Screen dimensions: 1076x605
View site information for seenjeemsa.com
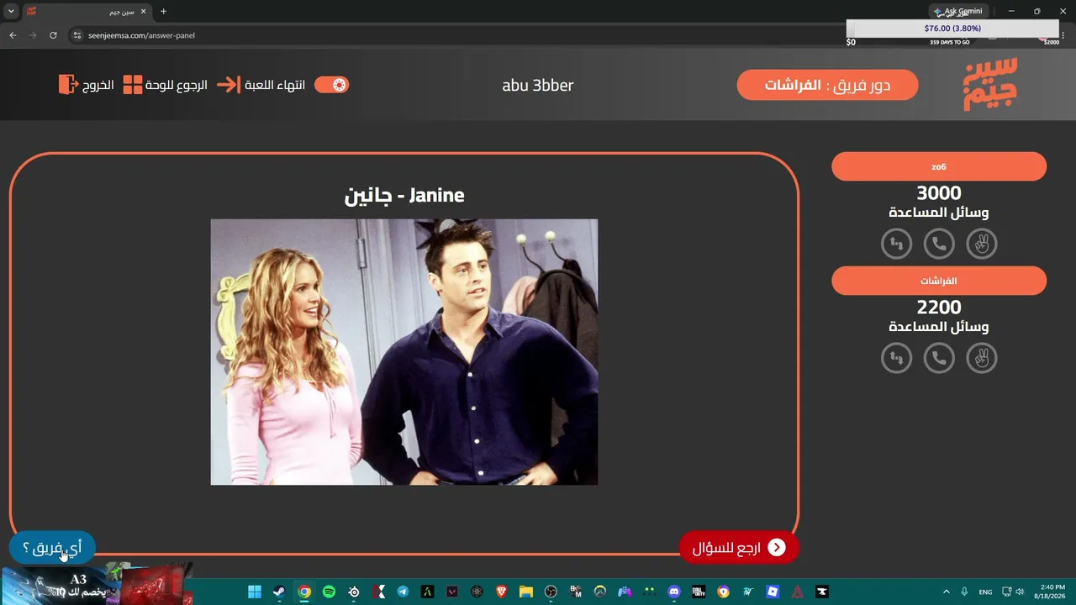coord(76,35)
